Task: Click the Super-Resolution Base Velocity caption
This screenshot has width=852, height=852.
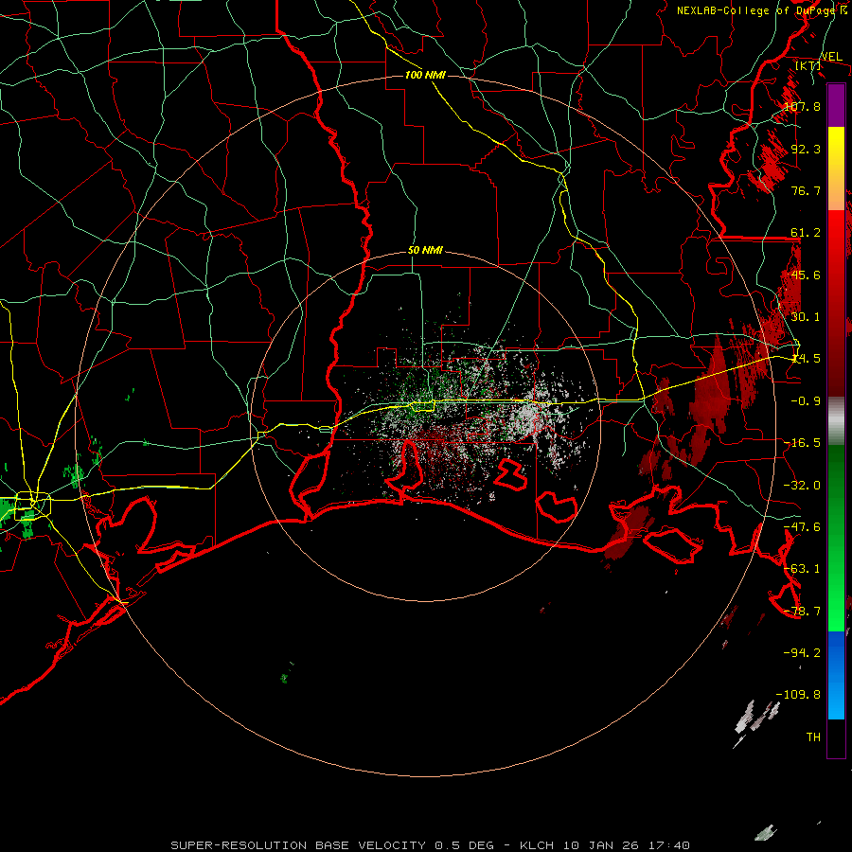Action: coord(431,845)
